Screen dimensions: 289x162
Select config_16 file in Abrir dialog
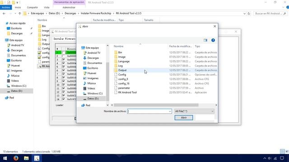point(124,83)
